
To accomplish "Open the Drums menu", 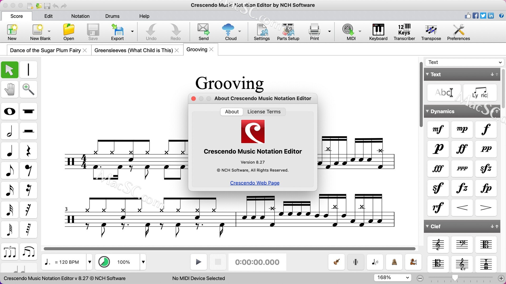I will 112,16.
